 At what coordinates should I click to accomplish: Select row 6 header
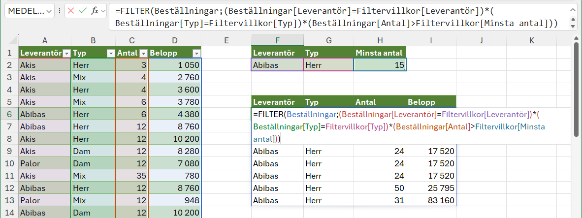9,115
